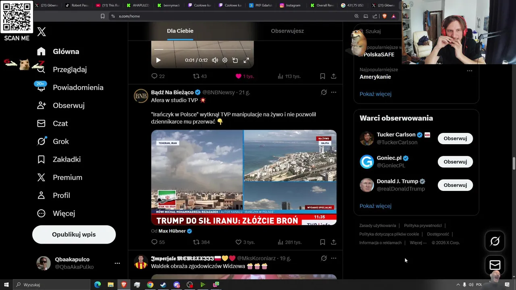Bookmark the video post with 113 tys. views
Screen dimensions: 516x290
[x=322, y=76]
